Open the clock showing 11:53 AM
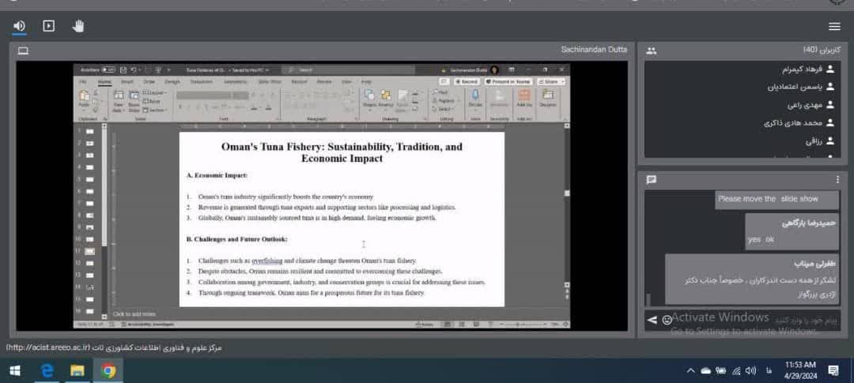Image resolution: width=854 pixels, height=383 pixels. [x=799, y=370]
